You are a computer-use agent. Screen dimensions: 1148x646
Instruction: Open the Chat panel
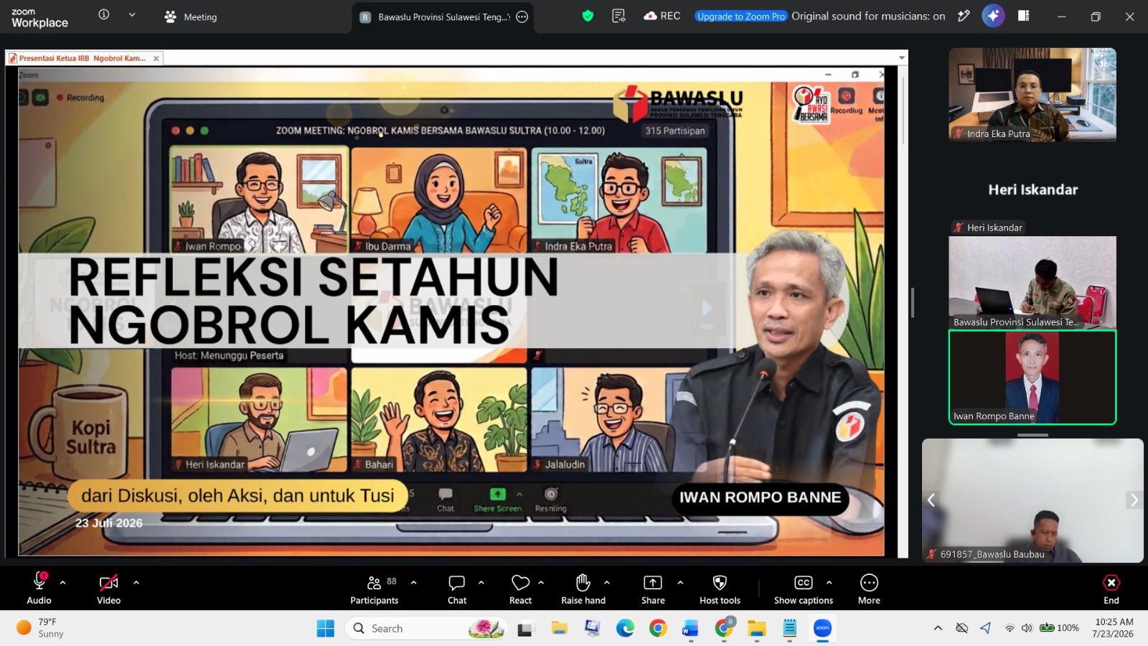tap(457, 589)
